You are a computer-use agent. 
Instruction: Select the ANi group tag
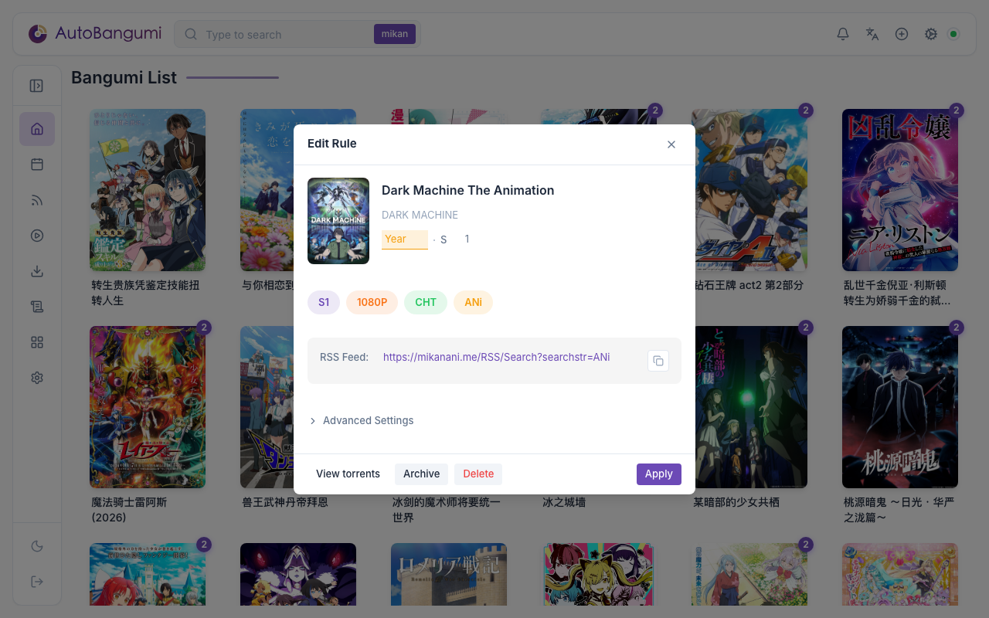click(474, 302)
